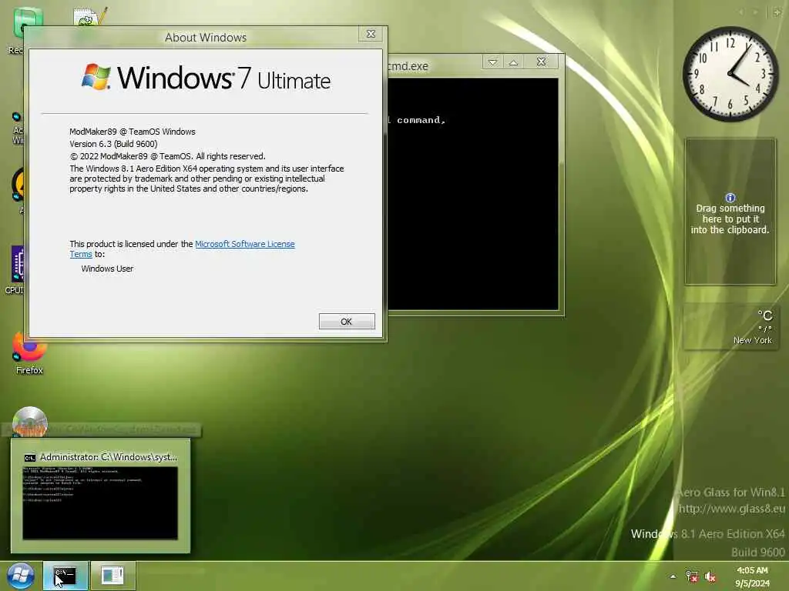Click the second taskbar button beside cmd

(x=112, y=576)
